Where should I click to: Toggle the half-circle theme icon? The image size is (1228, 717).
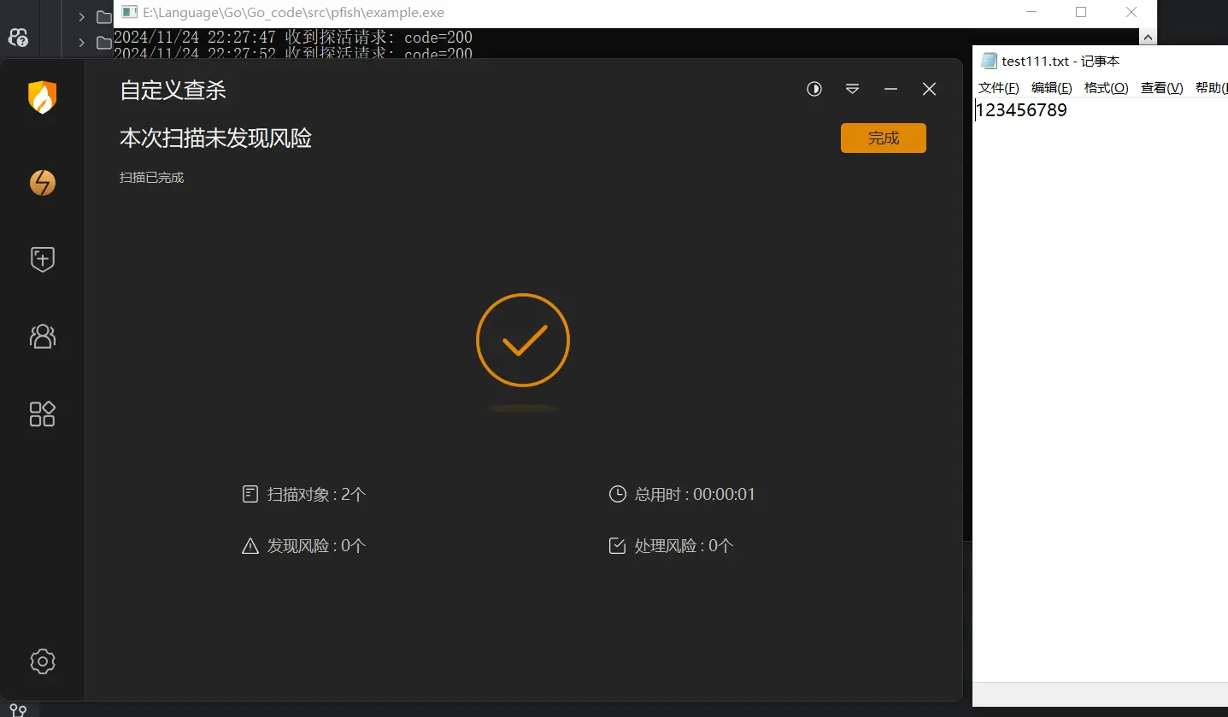[x=814, y=89]
